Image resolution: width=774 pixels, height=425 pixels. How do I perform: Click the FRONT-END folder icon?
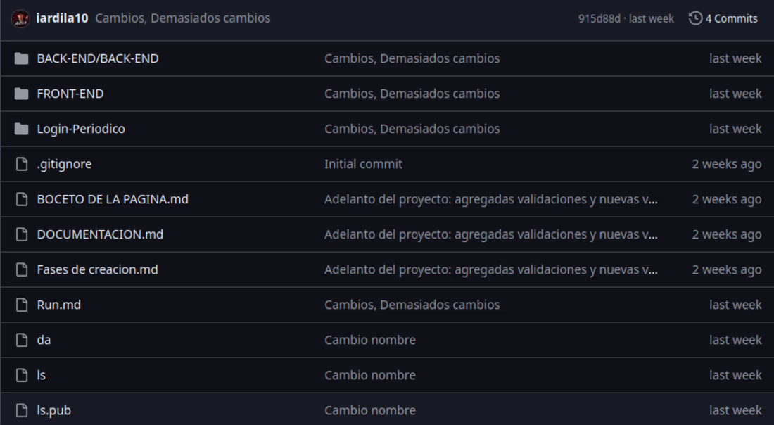pos(21,94)
